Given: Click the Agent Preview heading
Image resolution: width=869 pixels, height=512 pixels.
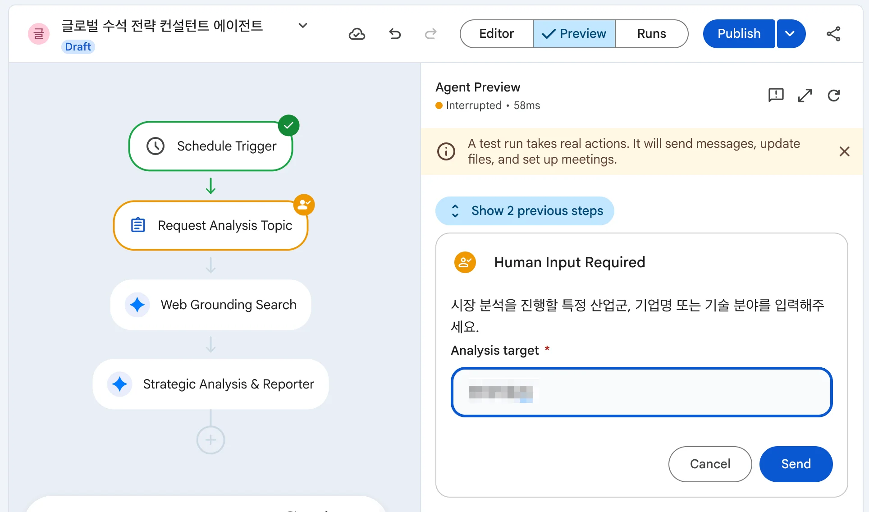Looking at the screenshot, I should 478,87.
